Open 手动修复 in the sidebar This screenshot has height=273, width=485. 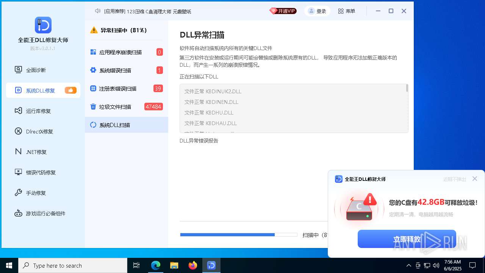tap(43, 193)
